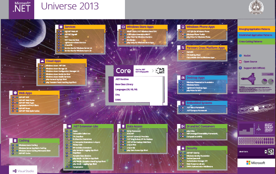
Task: Click Windows Azure Mobile Services entry
Action: click(x=58, y=77)
